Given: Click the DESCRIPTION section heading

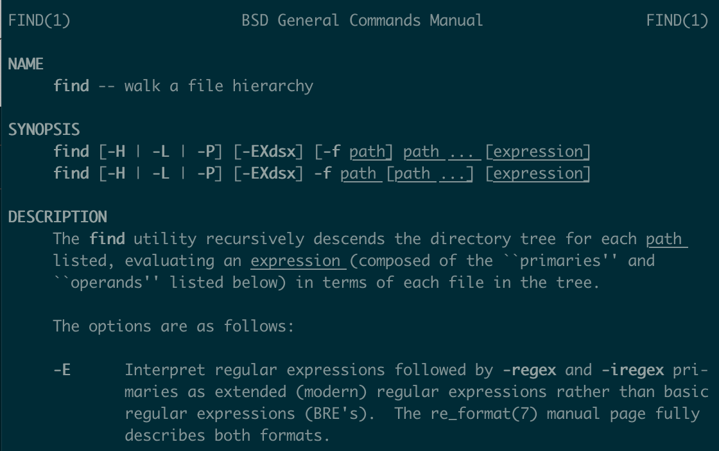Looking at the screenshot, I should [x=57, y=217].
